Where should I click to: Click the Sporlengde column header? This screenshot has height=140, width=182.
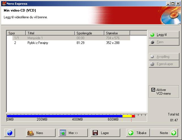pos(89,33)
